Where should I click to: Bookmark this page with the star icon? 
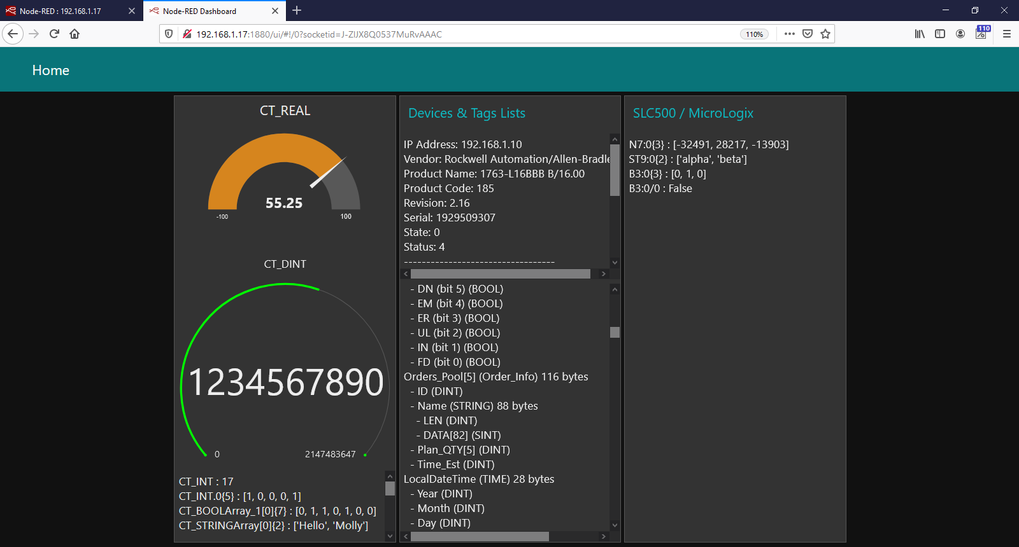click(x=825, y=34)
